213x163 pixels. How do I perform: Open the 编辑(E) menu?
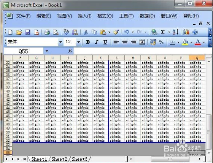coord(44,16)
